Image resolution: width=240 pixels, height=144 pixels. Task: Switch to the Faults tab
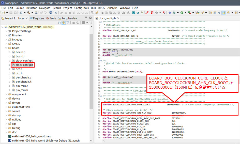[51, 18]
